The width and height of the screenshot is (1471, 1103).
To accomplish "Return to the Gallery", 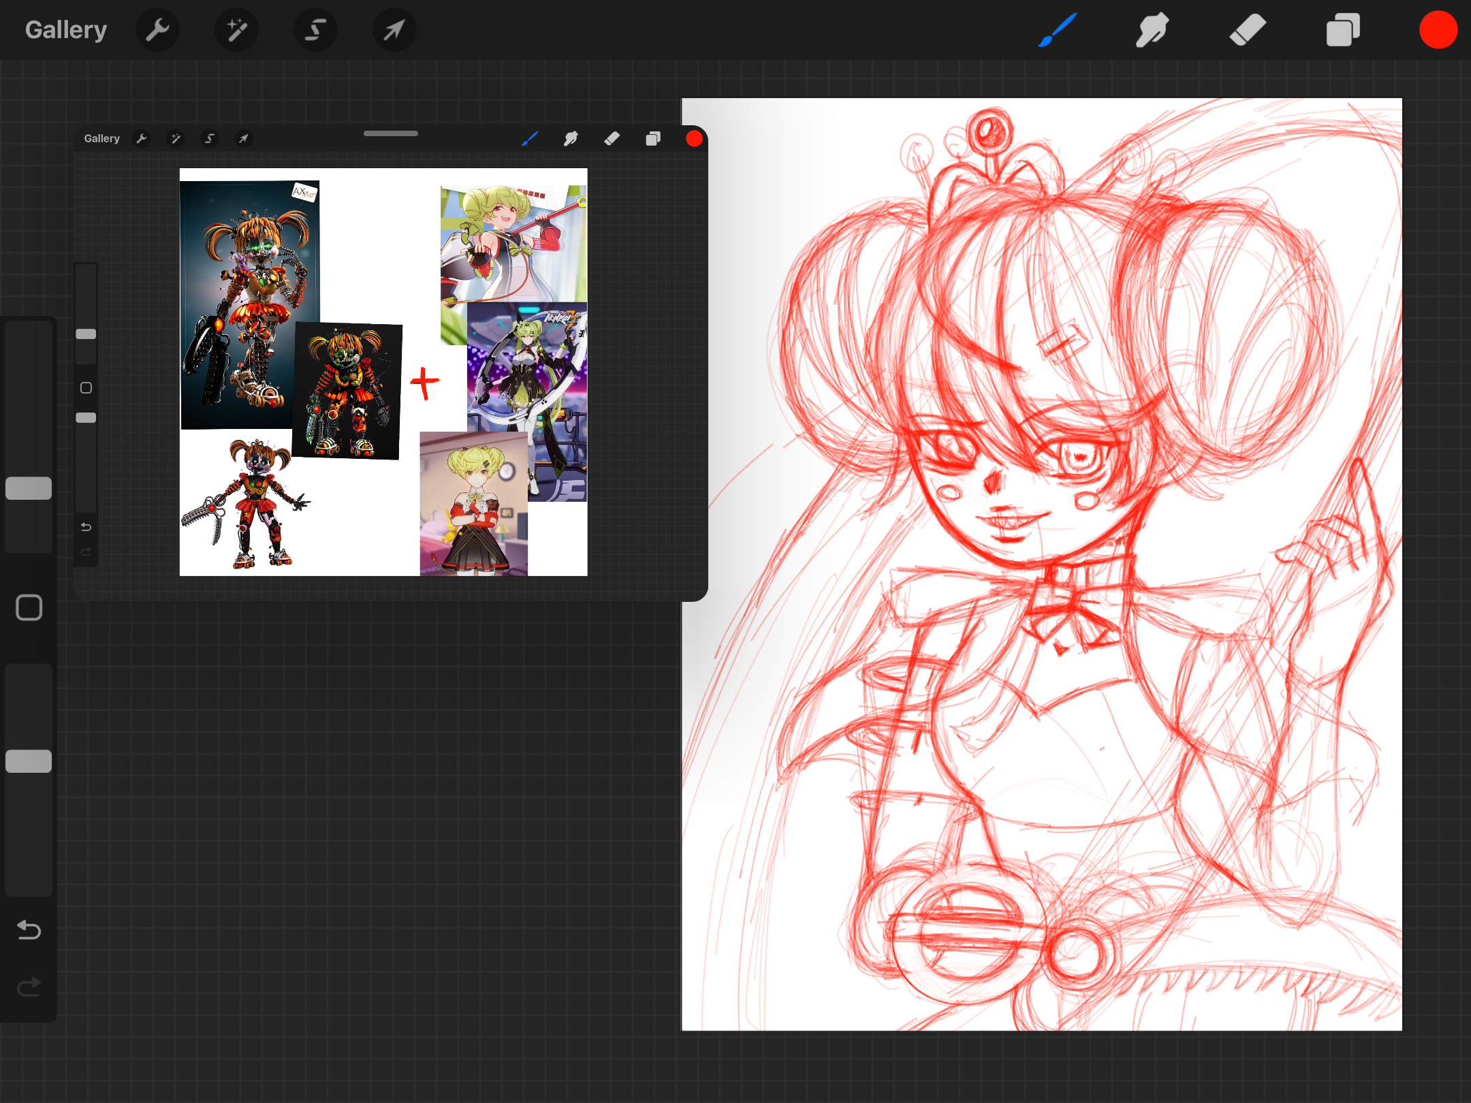I will coord(65,29).
